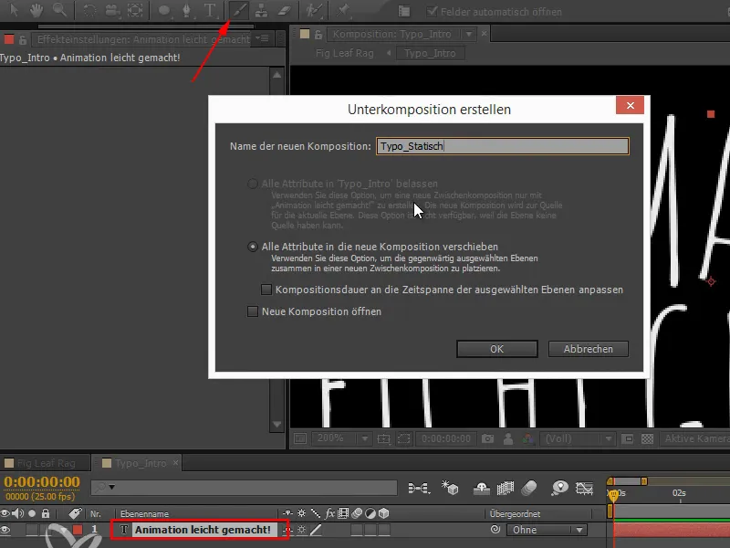Toggle region of interest icon

627,438
